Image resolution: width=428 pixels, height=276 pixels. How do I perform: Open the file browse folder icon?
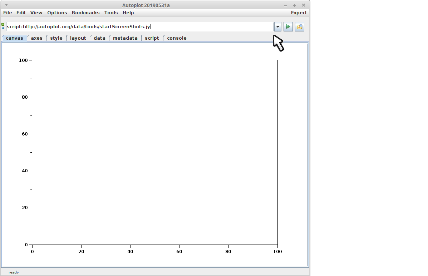coord(299,27)
